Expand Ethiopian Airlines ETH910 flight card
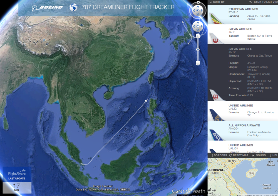 tap(243, 14)
